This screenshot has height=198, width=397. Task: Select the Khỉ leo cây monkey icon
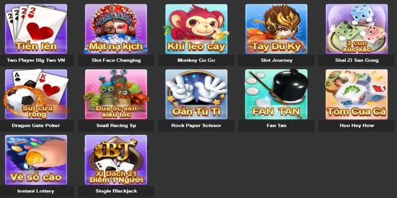196,29
